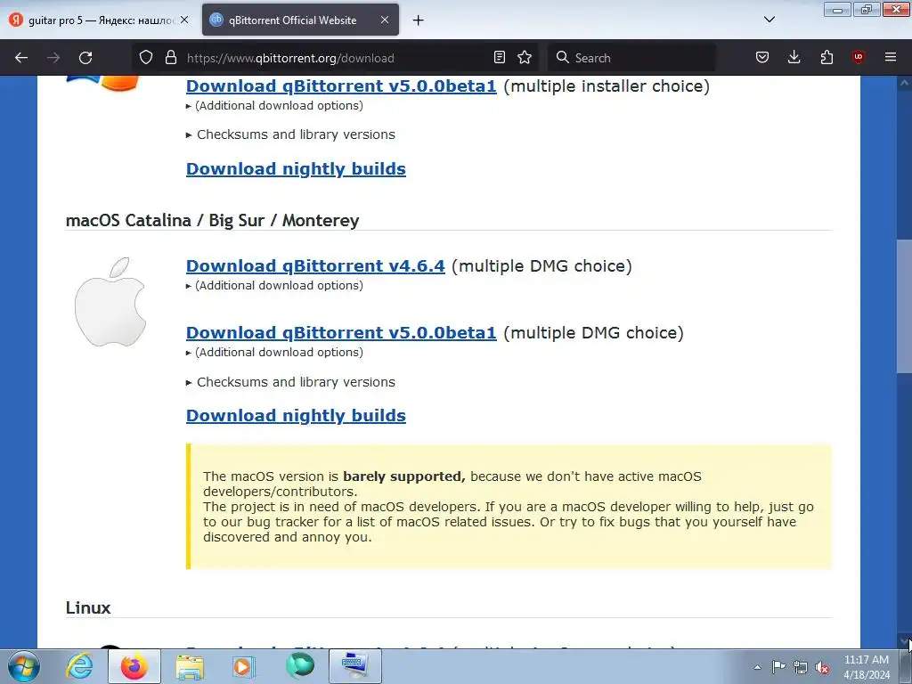
Task: Click the URL address field
Action: (335, 58)
